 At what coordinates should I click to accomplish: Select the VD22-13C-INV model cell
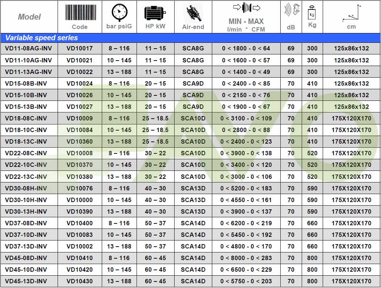pos(26,177)
